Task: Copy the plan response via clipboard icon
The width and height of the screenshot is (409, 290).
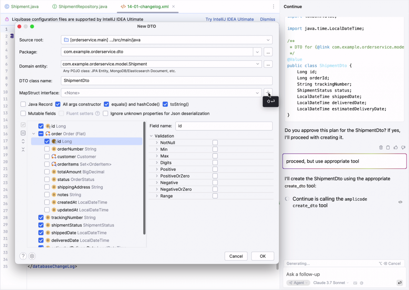Action: click(388, 147)
